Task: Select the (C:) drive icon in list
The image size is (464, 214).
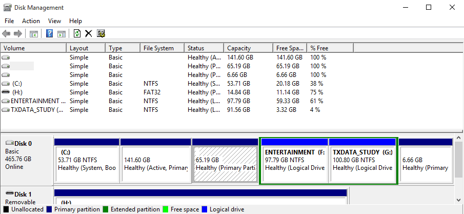Action: [6, 84]
